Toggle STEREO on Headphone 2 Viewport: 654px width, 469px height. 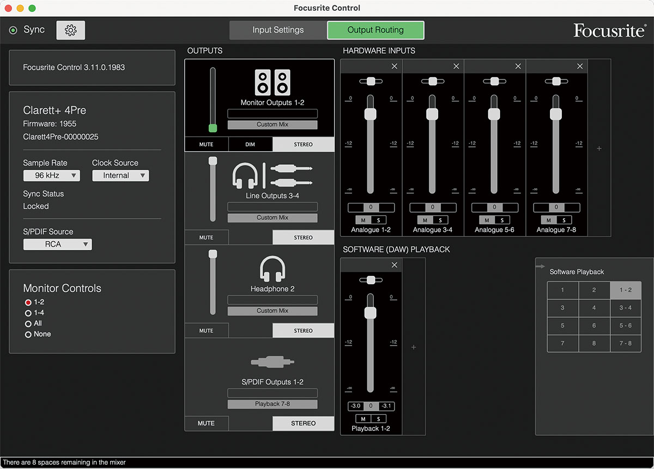[x=304, y=331]
